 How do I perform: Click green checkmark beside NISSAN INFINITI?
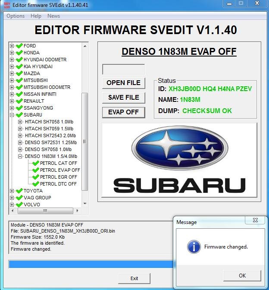(19, 94)
